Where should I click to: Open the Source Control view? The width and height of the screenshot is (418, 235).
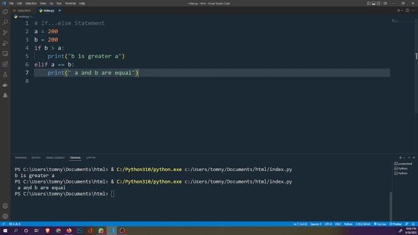coord(5,33)
